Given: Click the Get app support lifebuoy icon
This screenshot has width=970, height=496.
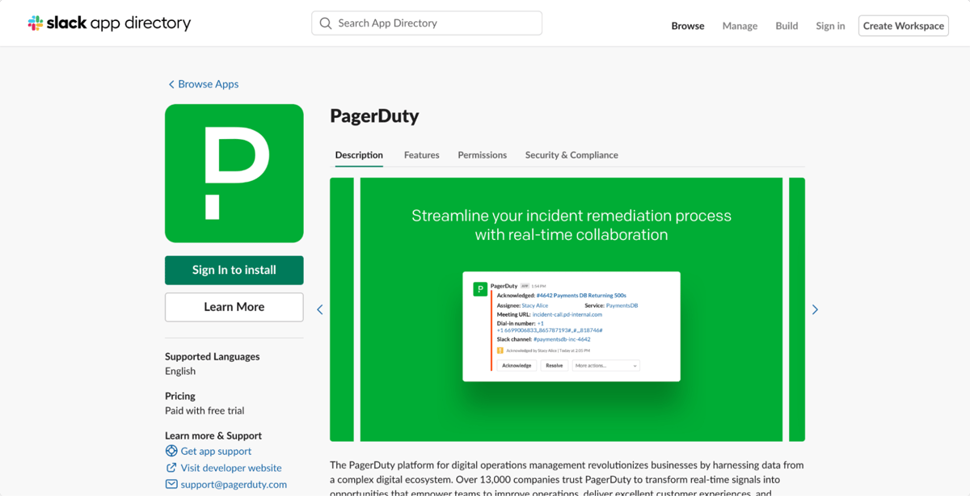Looking at the screenshot, I should pyautogui.click(x=171, y=451).
